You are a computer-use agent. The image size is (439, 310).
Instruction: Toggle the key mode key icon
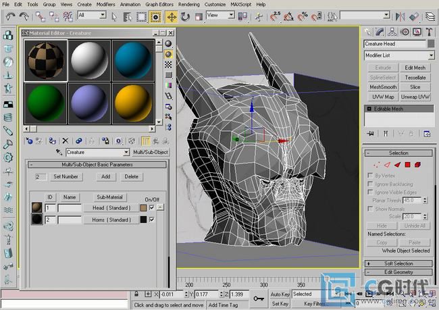259,299
